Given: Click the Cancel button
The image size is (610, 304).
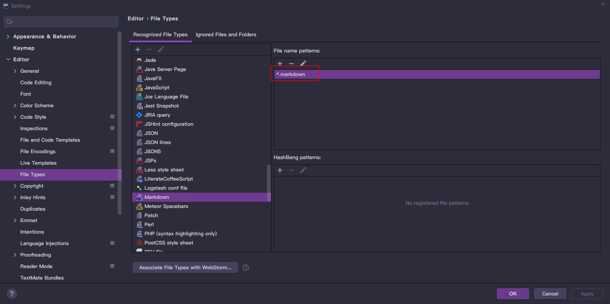Looking at the screenshot, I should 550,294.
